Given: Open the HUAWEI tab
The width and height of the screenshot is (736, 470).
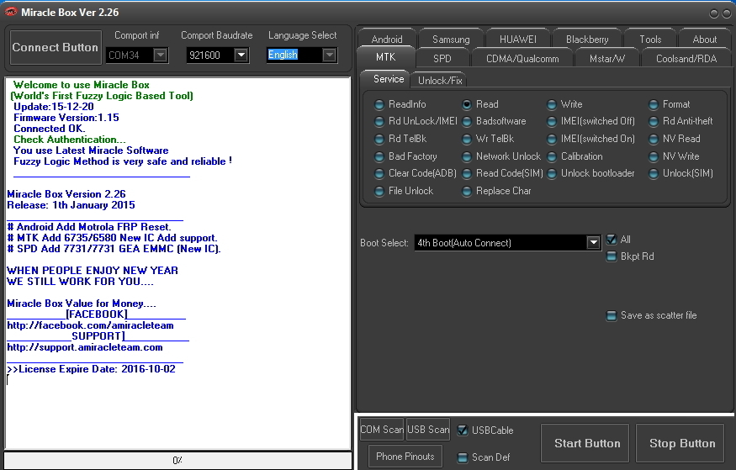Looking at the screenshot, I should 518,40.
